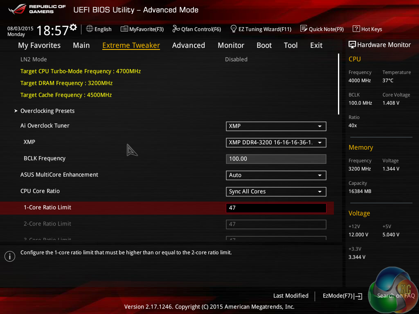
Task: Click the Quick Note pencil icon
Action: click(304, 29)
